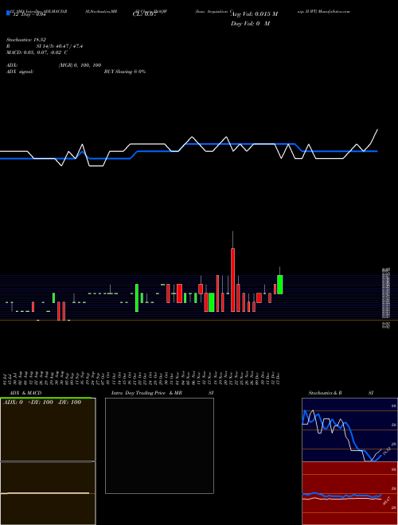Click the ADX & MACD chart panel
This screenshot has width=398, height=525.
[48, 461]
